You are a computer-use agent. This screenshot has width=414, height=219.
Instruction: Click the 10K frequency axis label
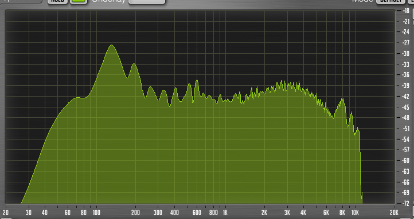[355, 212]
